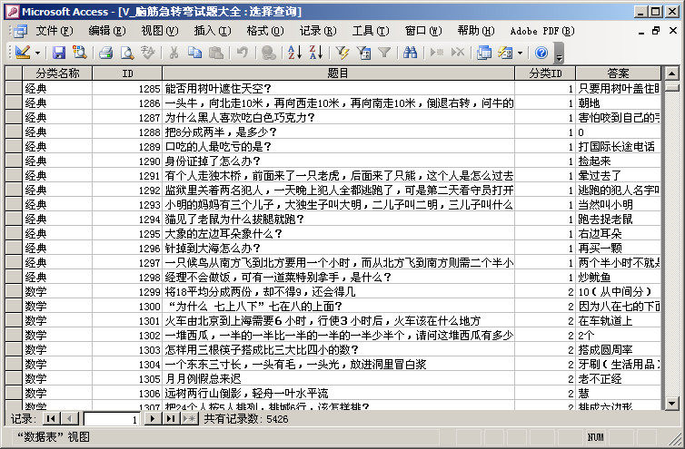This screenshot has width=685, height=449.
Task: Go to next record navigation button
Action: tap(153, 419)
